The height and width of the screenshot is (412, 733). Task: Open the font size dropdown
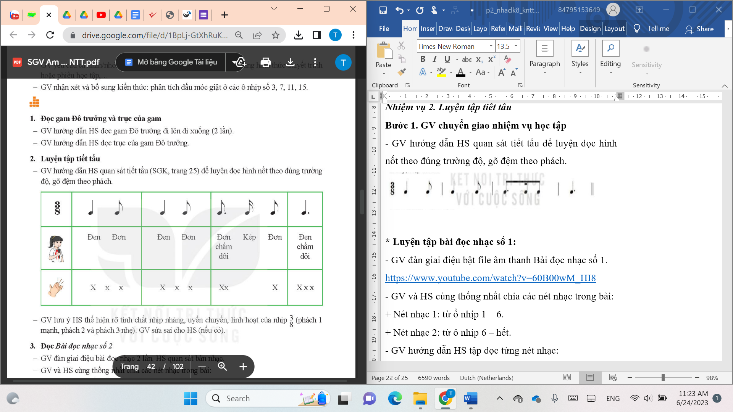pos(516,46)
